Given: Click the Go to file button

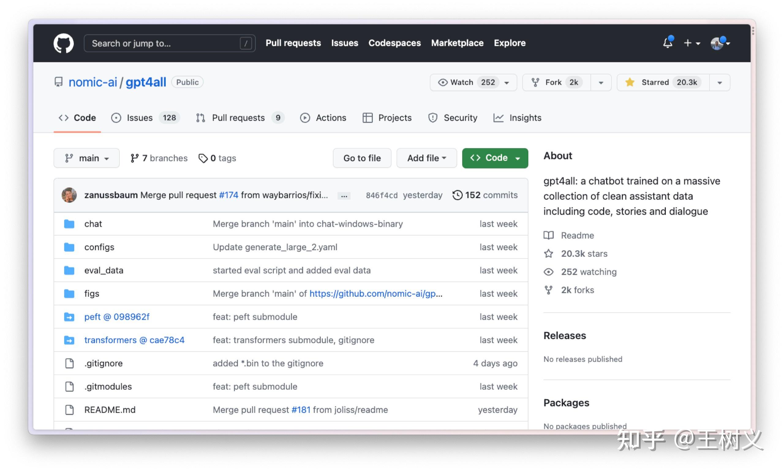Looking at the screenshot, I should coord(362,158).
